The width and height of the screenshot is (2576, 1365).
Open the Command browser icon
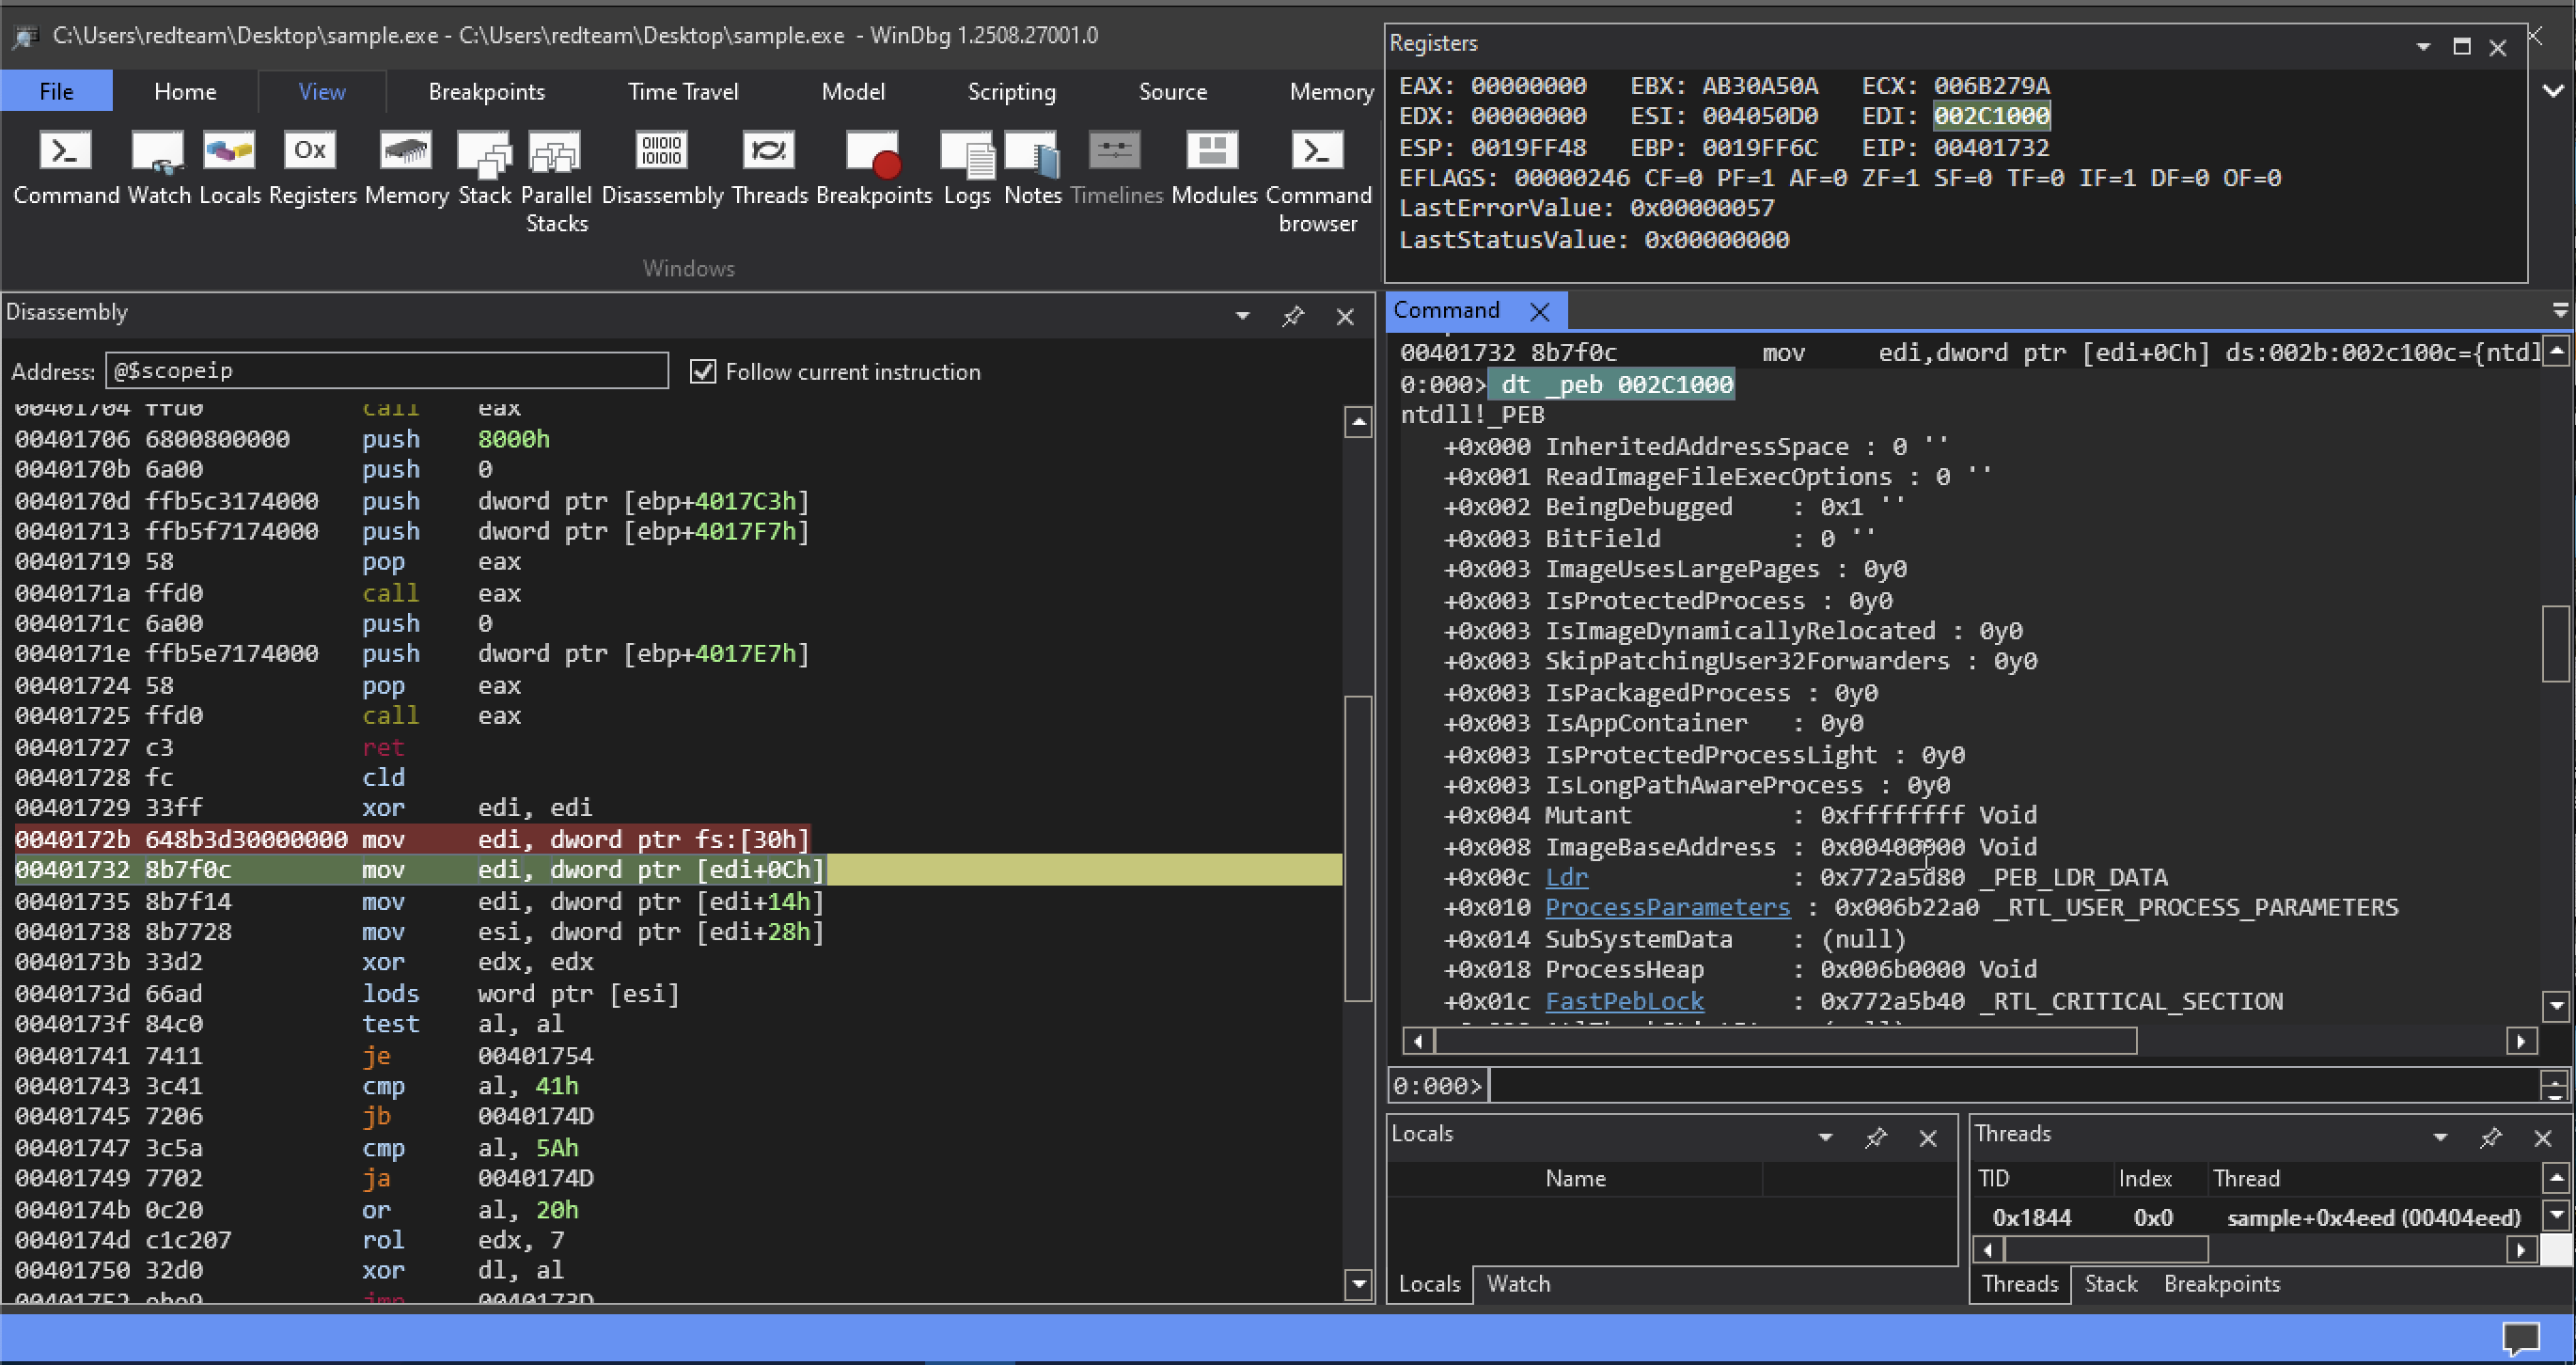point(1318,182)
